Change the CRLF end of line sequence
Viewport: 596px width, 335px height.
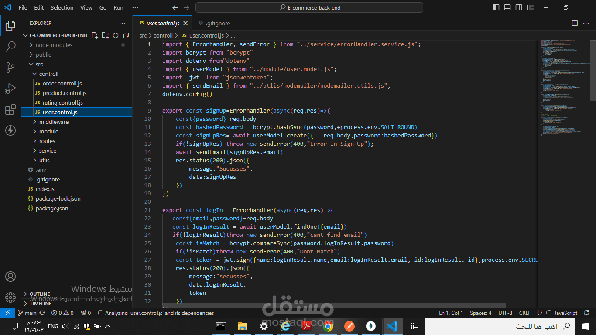pos(525,313)
